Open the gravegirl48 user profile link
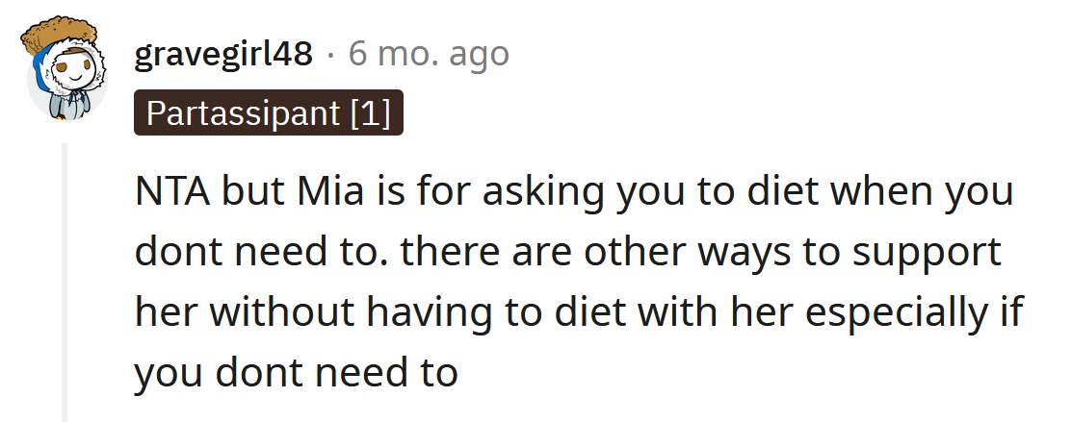Viewport: 1071px width, 422px height. [223, 55]
